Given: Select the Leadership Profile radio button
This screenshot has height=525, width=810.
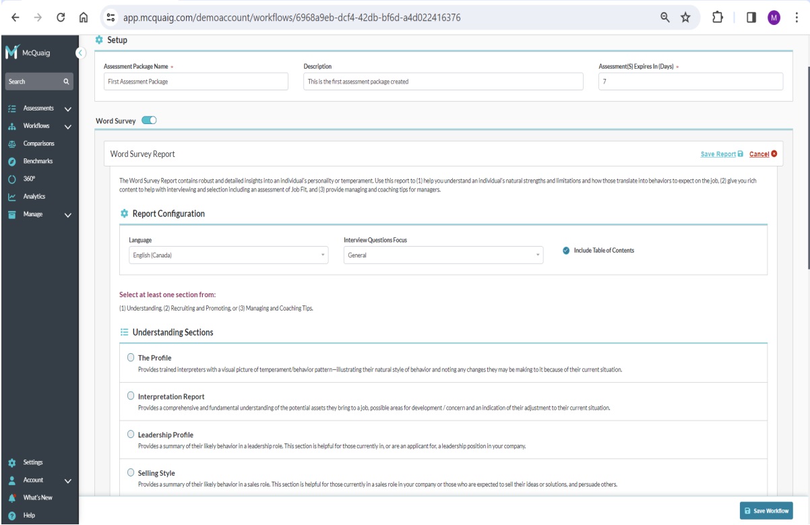Looking at the screenshot, I should click(131, 435).
